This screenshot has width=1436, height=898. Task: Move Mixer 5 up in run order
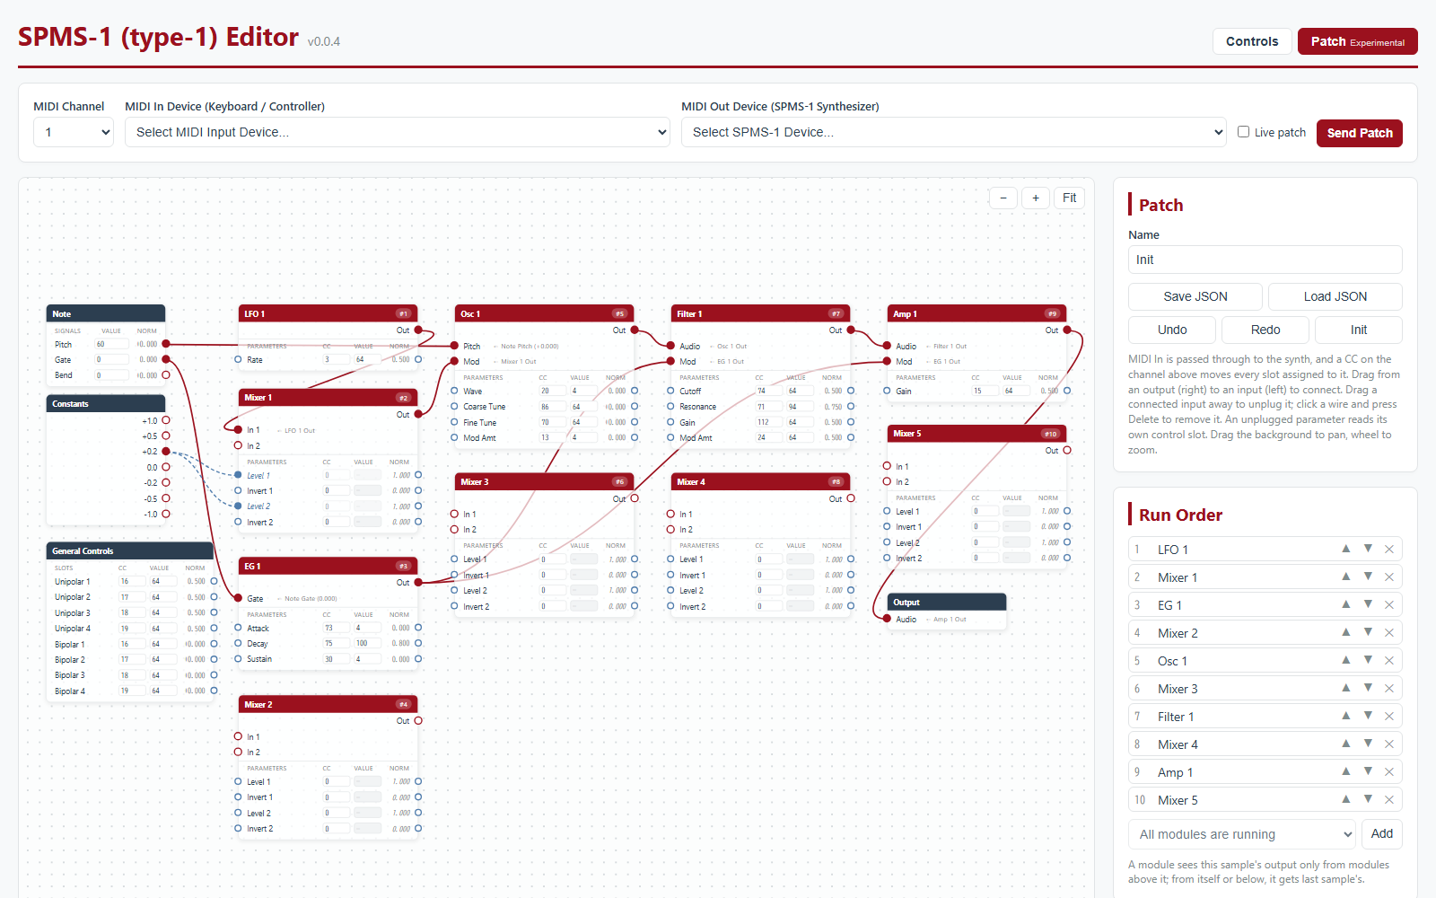(1346, 799)
